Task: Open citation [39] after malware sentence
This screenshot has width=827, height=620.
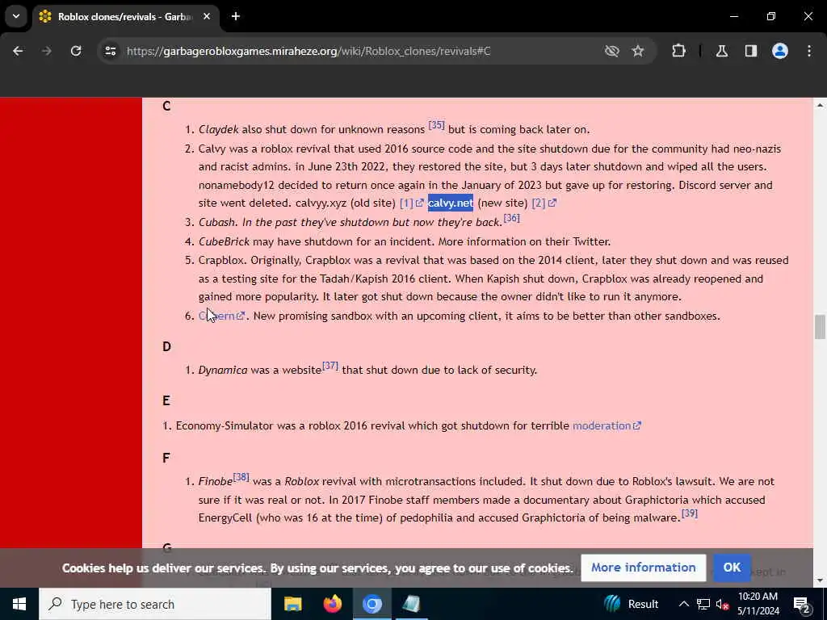Action: [690, 513]
